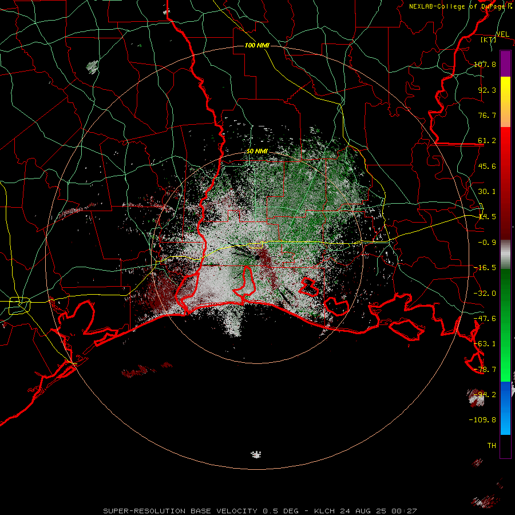Click the TH label on the scale
This screenshot has height=515, width=515.
point(492,446)
